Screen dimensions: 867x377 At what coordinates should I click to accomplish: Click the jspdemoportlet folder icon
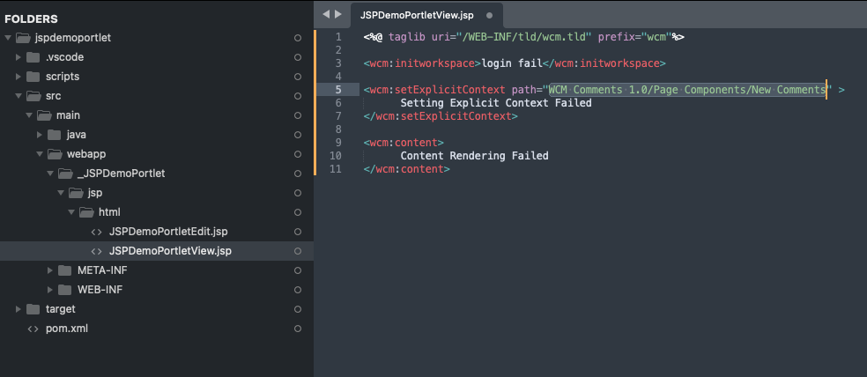[23, 38]
